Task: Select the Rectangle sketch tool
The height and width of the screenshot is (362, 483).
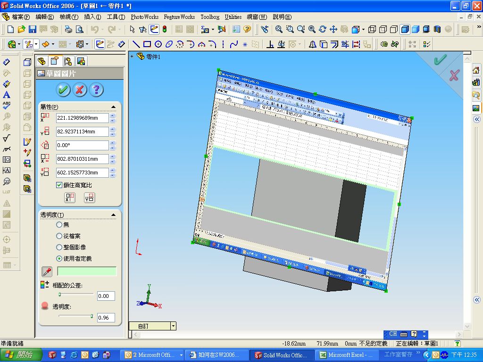Action: pyautogui.click(x=147, y=44)
